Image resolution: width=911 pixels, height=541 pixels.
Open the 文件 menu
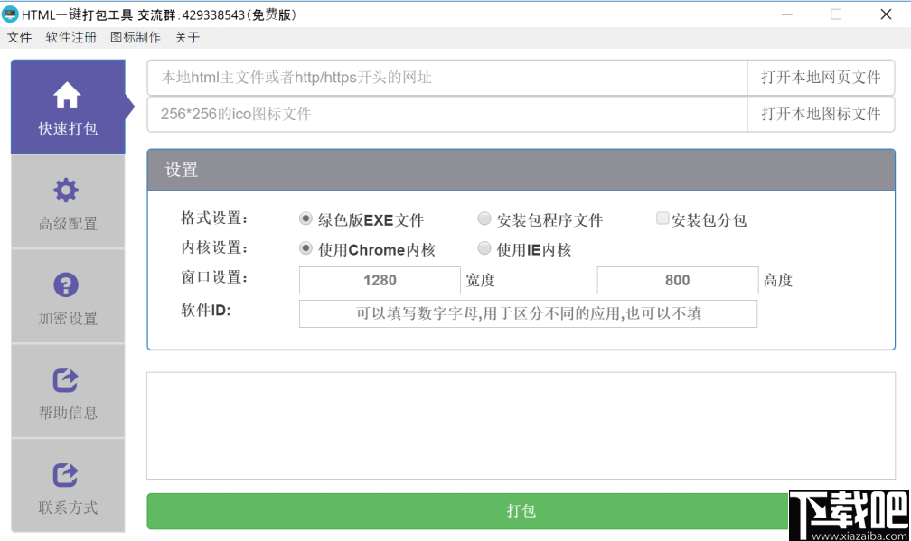click(19, 37)
